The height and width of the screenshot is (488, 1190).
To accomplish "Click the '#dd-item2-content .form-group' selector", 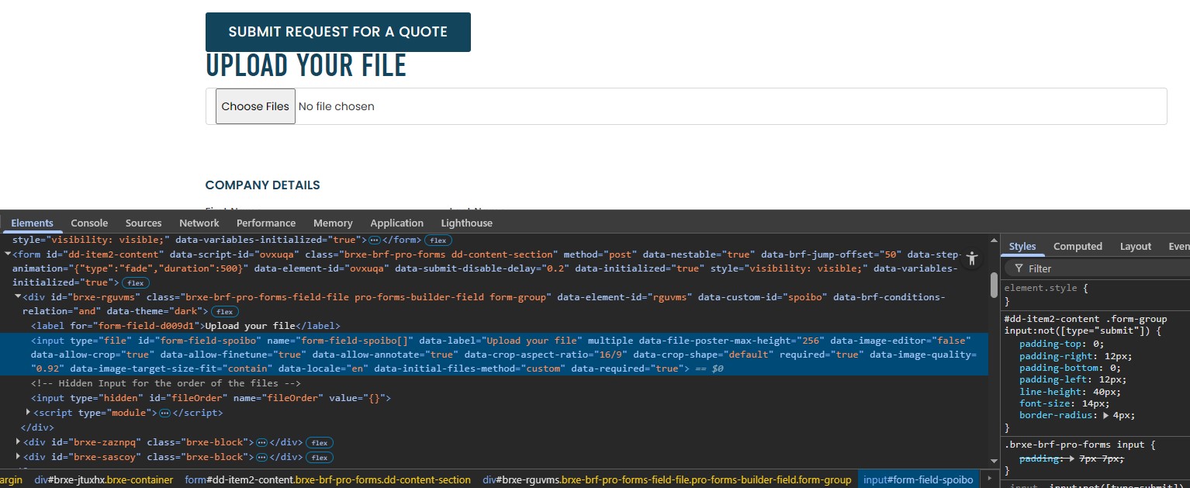I will [x=1085, y=319].
